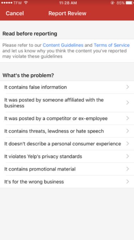The image size is (134, 240).
Task: Select It contains false information
Action: 67,87
